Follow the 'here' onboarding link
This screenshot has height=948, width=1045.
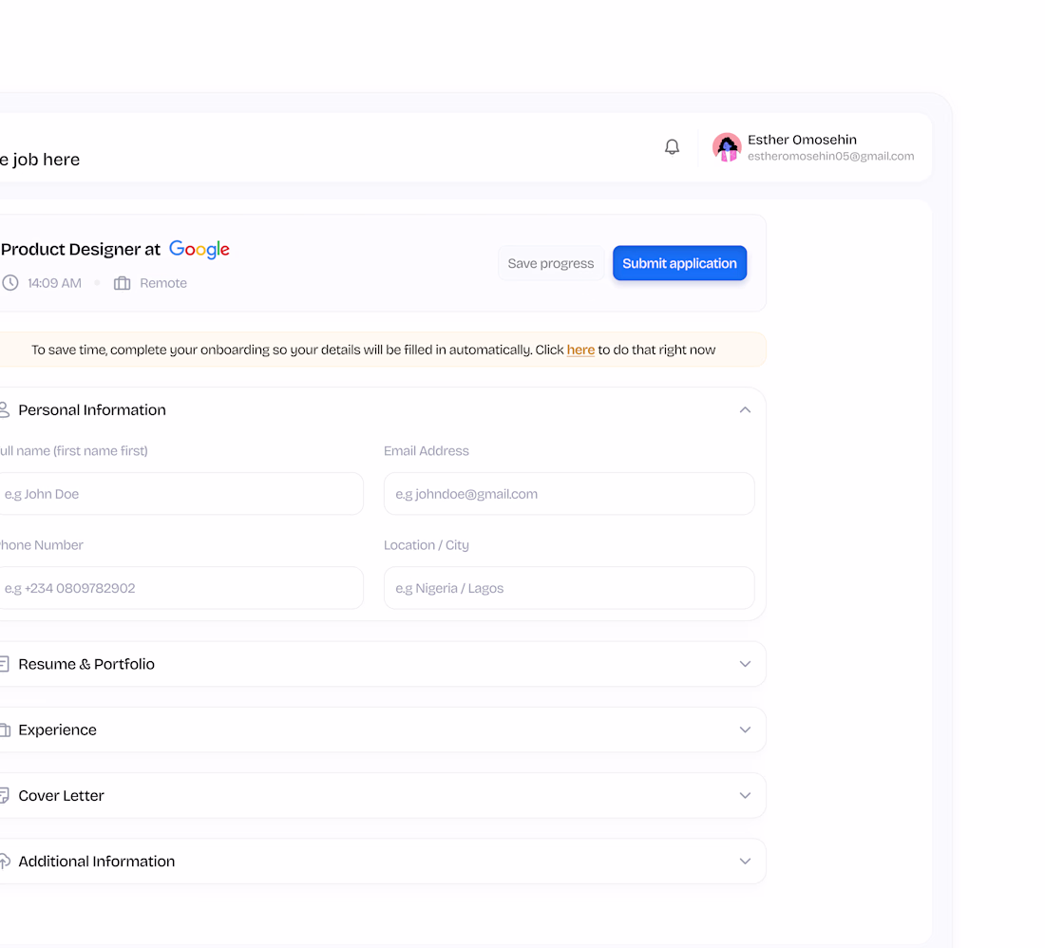[x=580, y=350]
